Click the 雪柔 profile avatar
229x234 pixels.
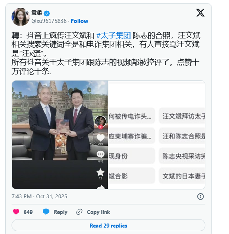tap(20, 17)
